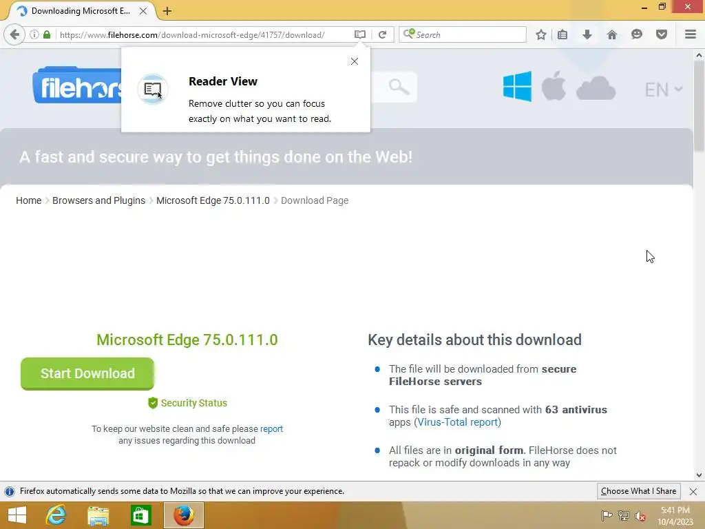Click the Firefox Search field
Screen dimensions: 705x529
coord(463,34)
